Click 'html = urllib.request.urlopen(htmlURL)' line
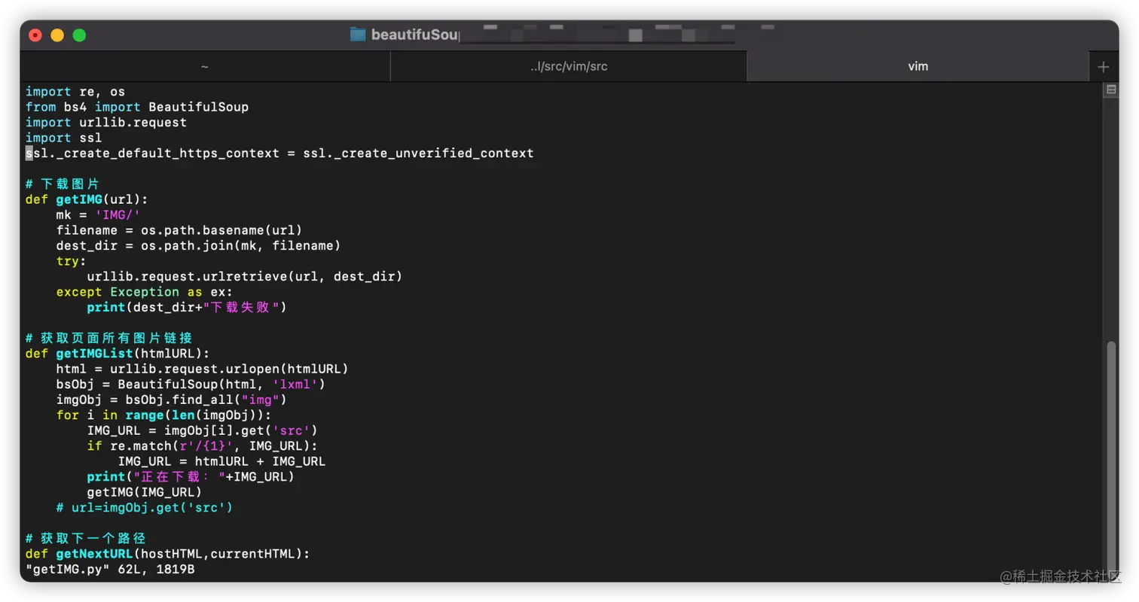 pyautogui.click(x=203, y=369)
